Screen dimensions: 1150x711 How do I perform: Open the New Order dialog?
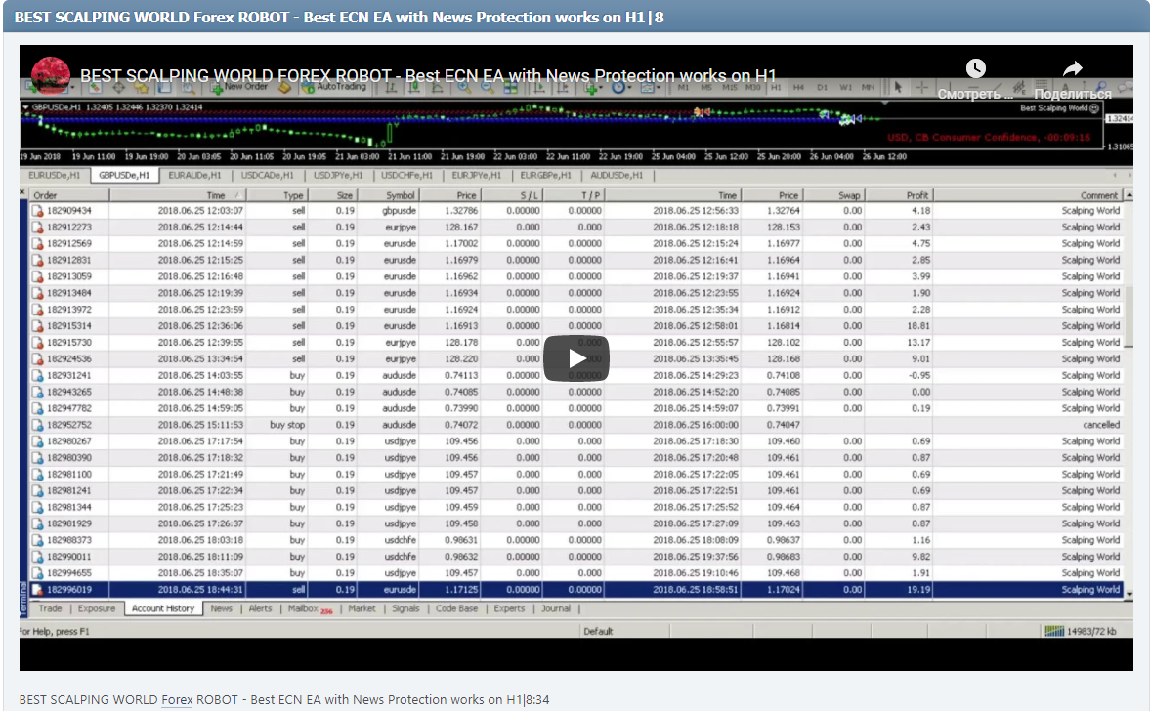pyautogui.click(x=239, y=88)
